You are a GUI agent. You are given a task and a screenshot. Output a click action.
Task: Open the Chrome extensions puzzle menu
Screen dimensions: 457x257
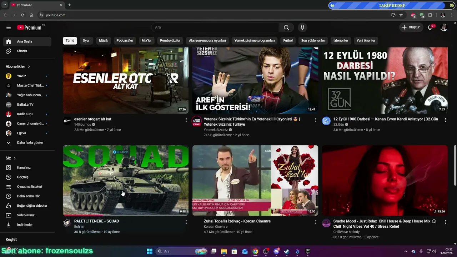(430, 15)
